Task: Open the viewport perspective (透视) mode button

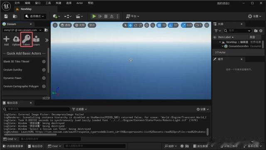Action: (x=66, y=25)
